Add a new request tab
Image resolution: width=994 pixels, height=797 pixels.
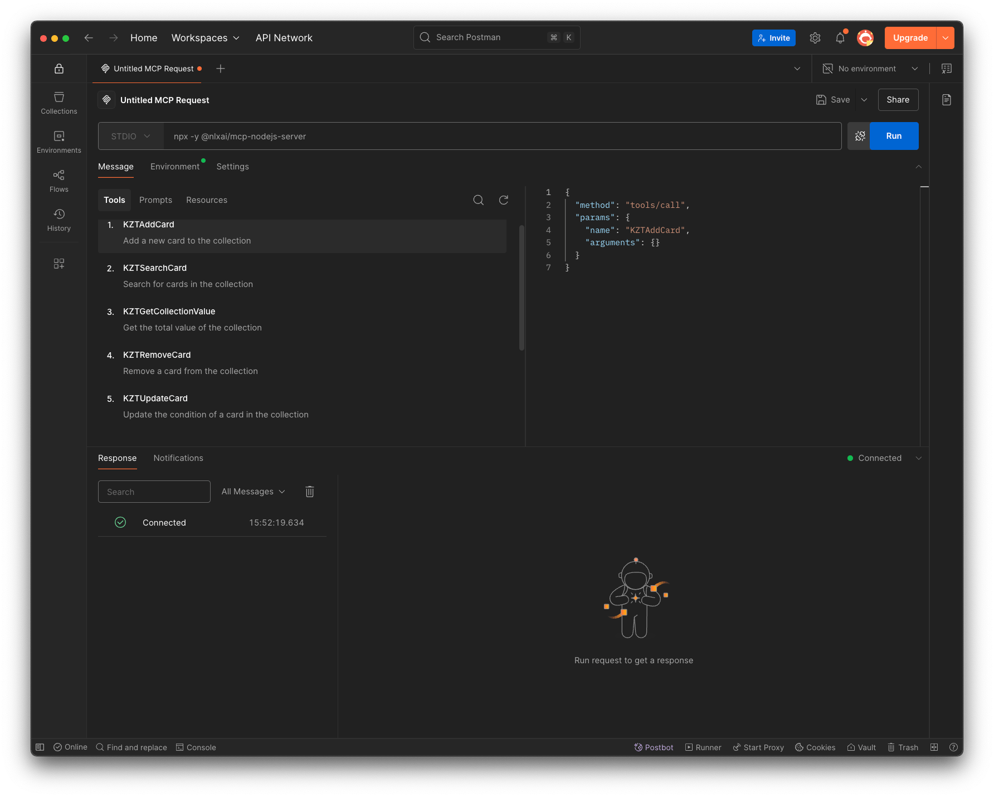coord(221,69)
